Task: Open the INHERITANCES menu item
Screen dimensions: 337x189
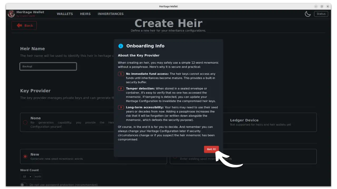Action: [x=111, y=14]
